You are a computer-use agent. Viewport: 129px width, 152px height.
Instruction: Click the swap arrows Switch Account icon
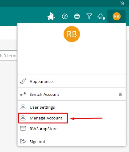point(23,94)
